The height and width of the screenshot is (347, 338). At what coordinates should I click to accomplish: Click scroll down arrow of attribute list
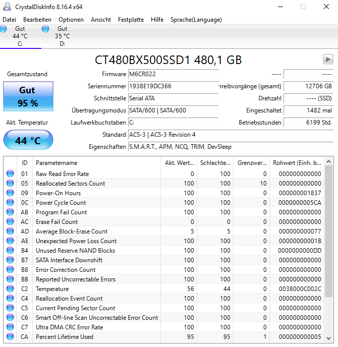(329, 338)
